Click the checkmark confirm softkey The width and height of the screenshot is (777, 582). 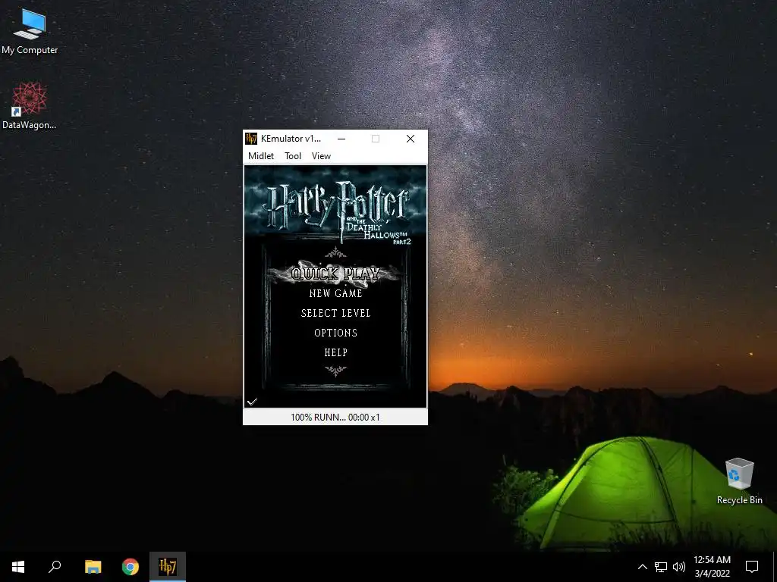(x=252, y=402)
